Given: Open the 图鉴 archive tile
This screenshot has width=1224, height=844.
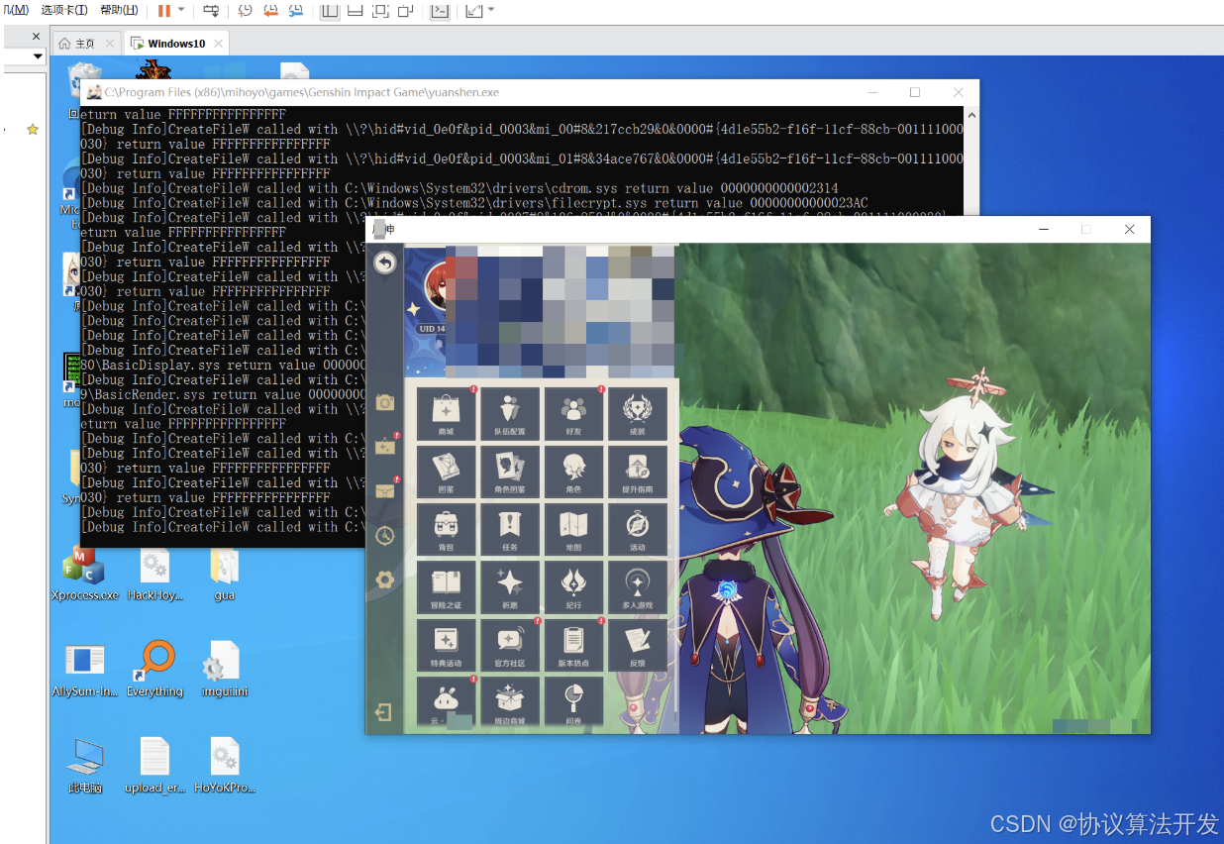Looking at the screenshot, I should pos(446,471).
